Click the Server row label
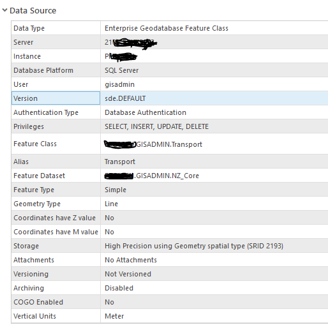Viewport: 328px width, 332px height. tap(24, 42)
